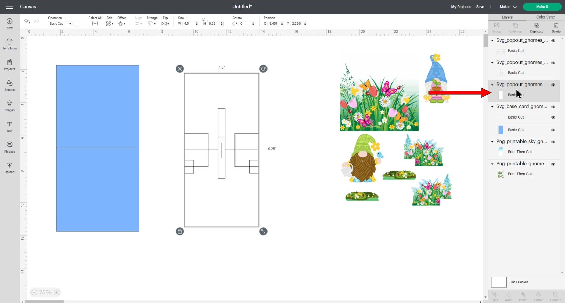Image resolution: width=565 pixels, height=303 pixels.
Task: Click the Images sidebar icon
Action: 9,106
